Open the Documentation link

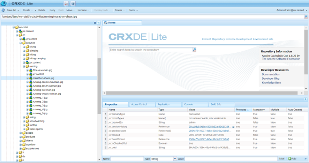point(271,74)
